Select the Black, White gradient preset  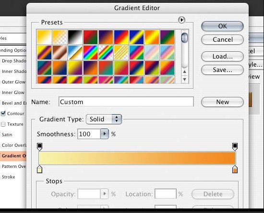click(75, 37)
